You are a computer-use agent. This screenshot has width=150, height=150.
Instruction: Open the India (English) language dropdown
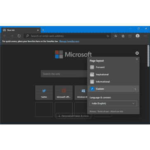coord(113,103)
